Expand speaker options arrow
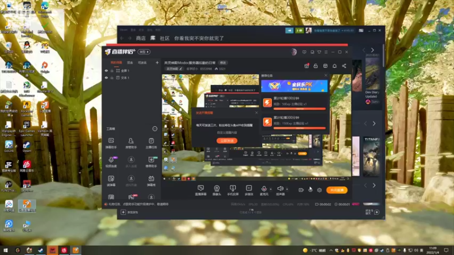 pos(287,189)
